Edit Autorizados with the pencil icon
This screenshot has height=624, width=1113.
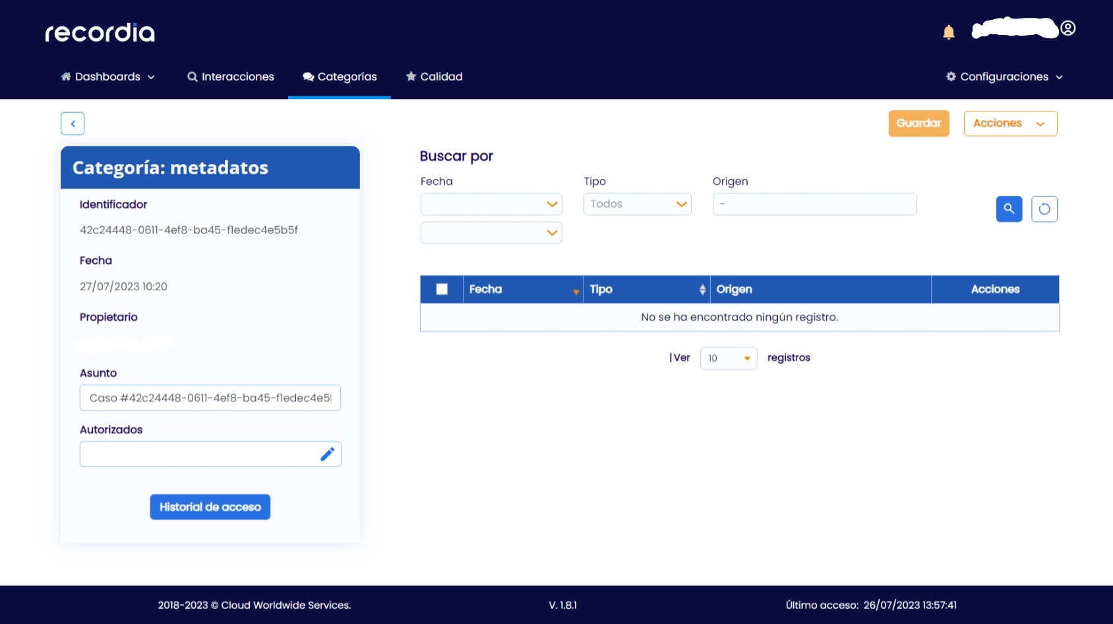pyautogui.click(x=328, y=454)
